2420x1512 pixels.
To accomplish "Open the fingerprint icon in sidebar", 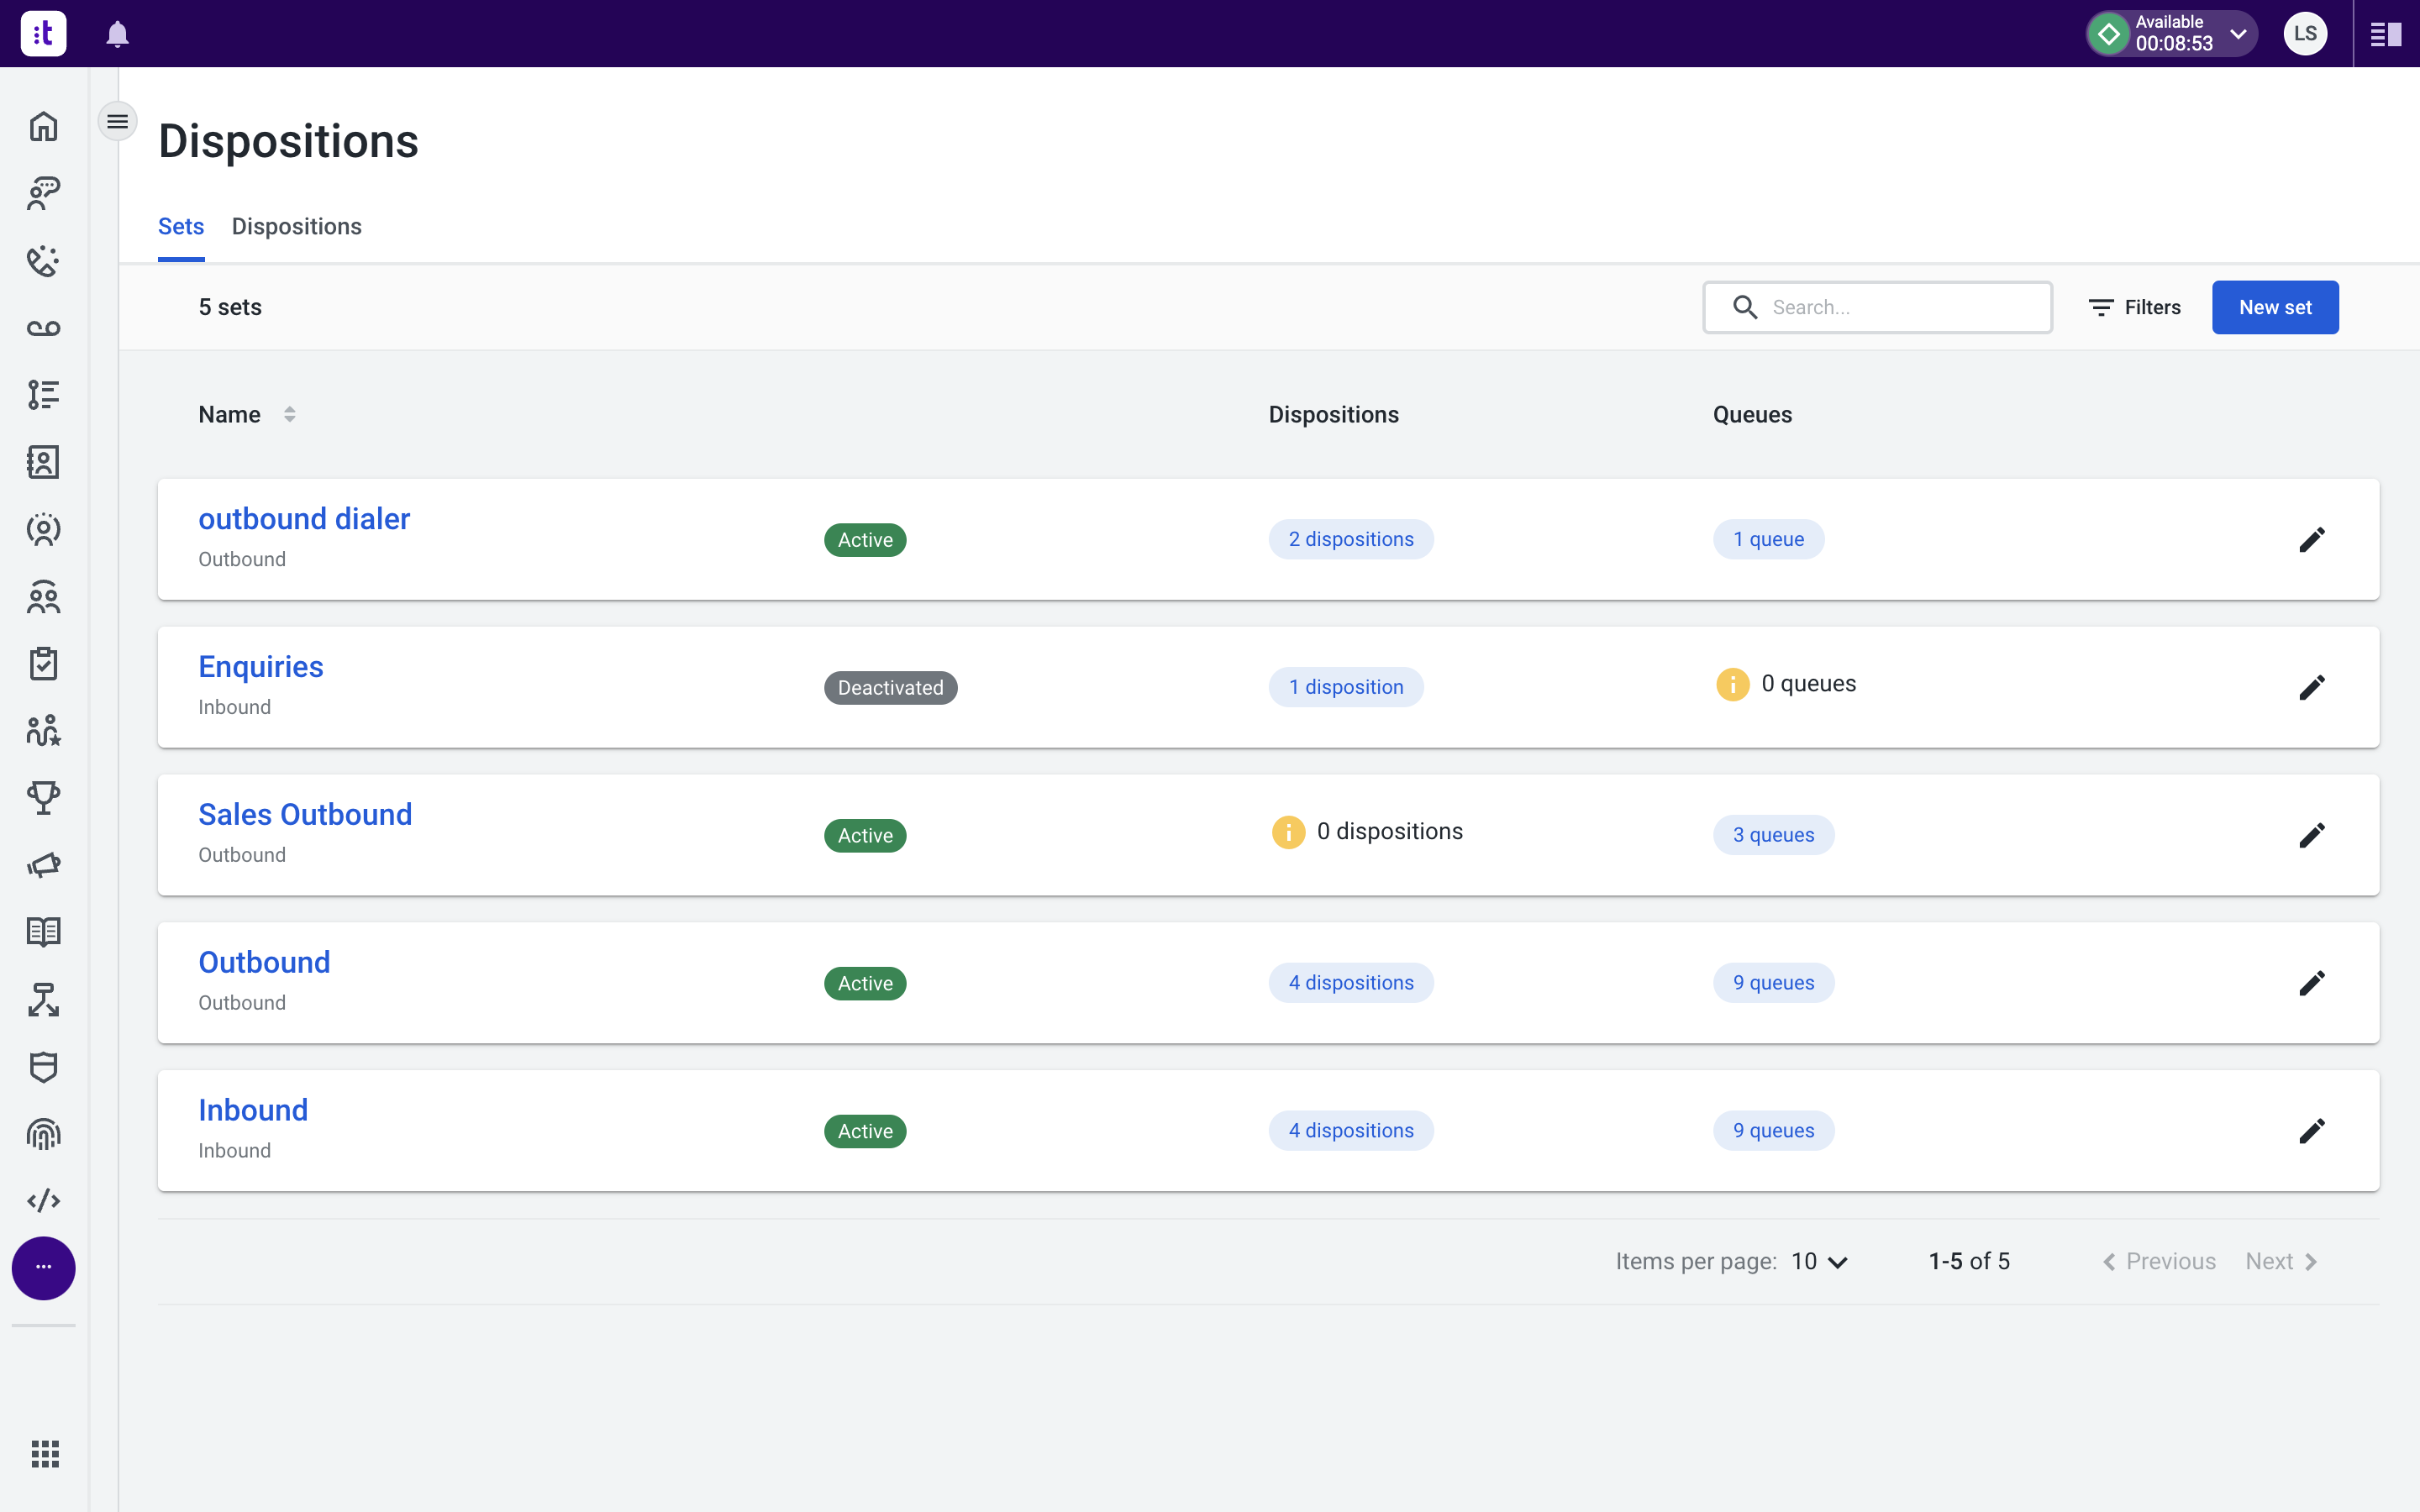I will [x=43, y=1134].
